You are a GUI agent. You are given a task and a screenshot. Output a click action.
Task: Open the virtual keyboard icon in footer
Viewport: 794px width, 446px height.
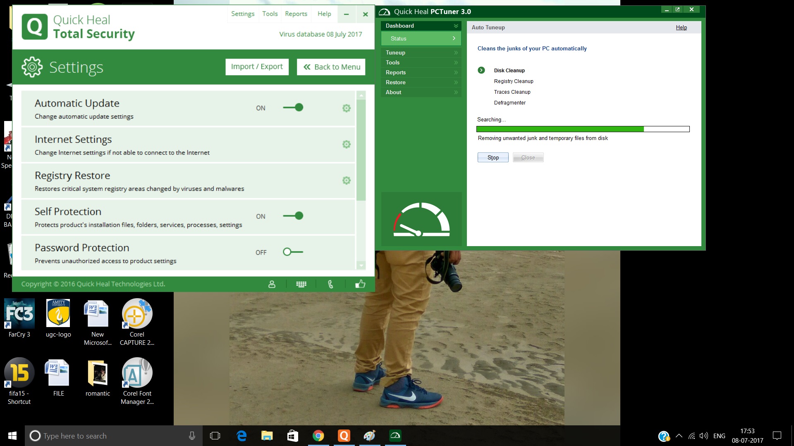[301, 284]
